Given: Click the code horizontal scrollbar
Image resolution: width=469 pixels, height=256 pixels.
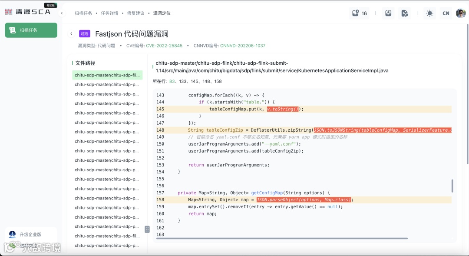Looking at the screenshot, I should (x=282, y=238).
